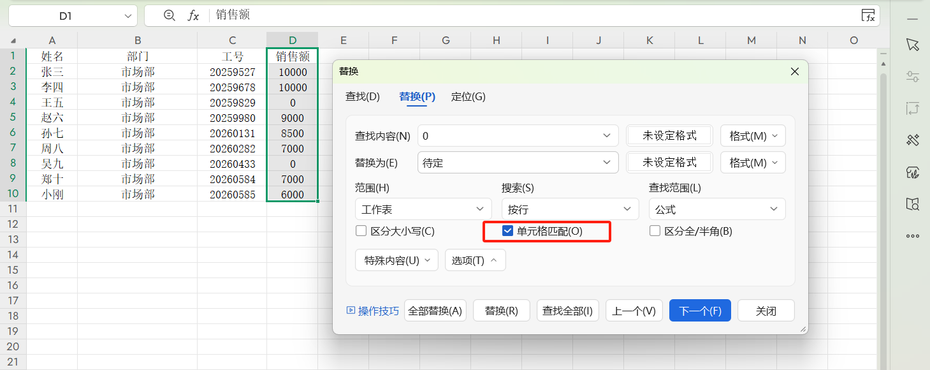Open the 范围 dropdown showing 工作表
The image size is (930, 370).
point(423,209)
